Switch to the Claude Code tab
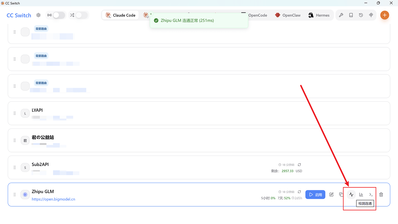Viewport: 398px width, 224px height. point(120,15)
